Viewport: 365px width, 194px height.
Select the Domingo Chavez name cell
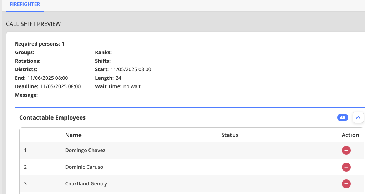click(85, 150)
